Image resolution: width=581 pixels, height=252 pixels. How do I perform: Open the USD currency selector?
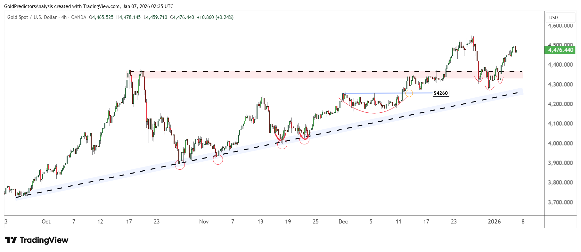pos(560,17)
